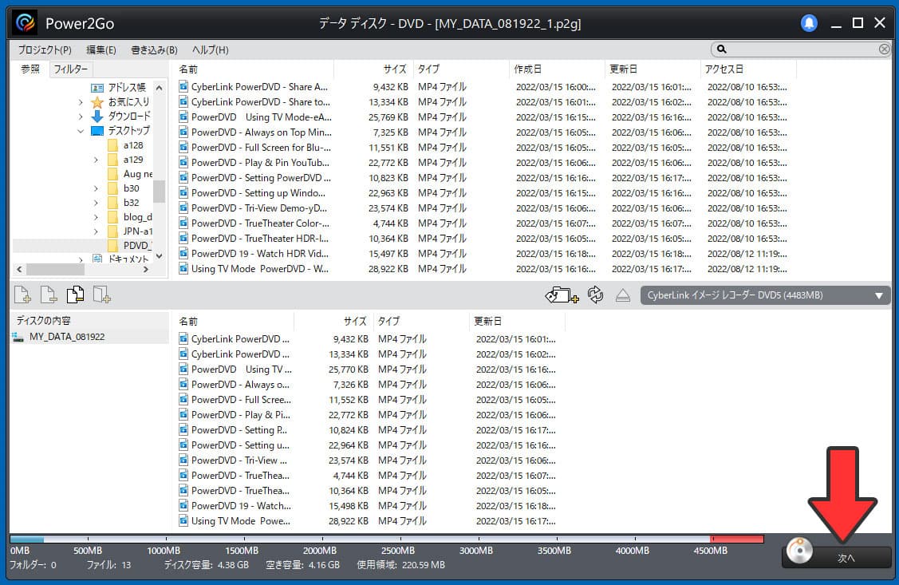Click the add files icon

tap(22, 294)
